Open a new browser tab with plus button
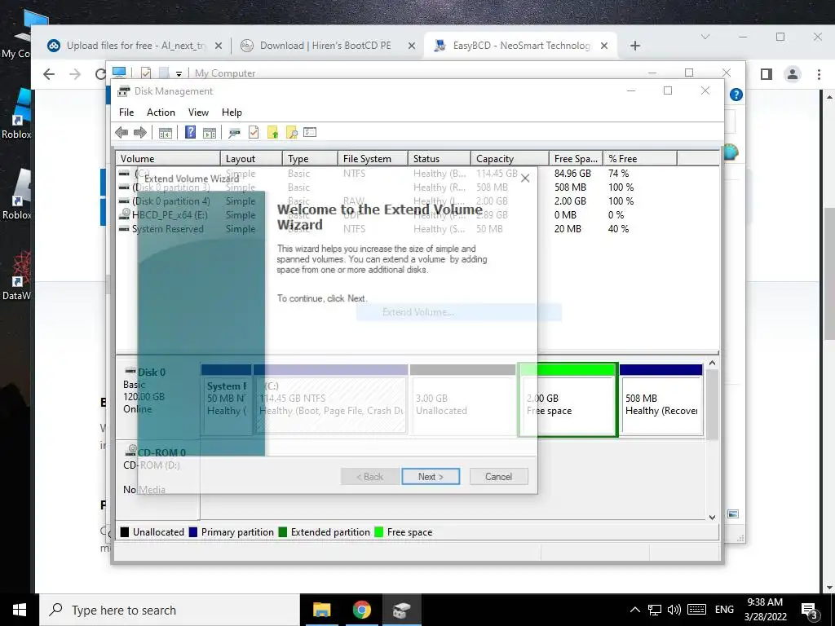Image resolution: width=835 pixels, height=626 pixels. point(634,46)
